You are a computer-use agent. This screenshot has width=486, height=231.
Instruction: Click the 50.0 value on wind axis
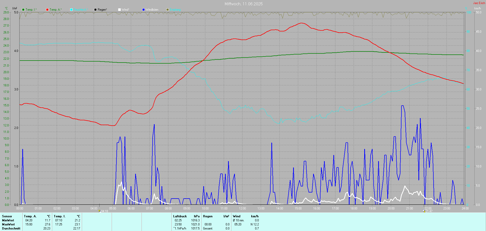[x=479, y=12]
